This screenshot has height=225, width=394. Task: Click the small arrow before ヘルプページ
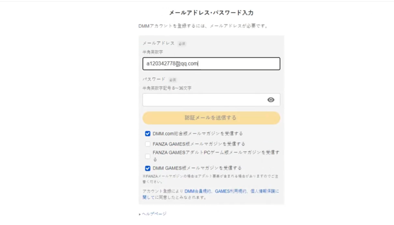(x=140, y=214)
